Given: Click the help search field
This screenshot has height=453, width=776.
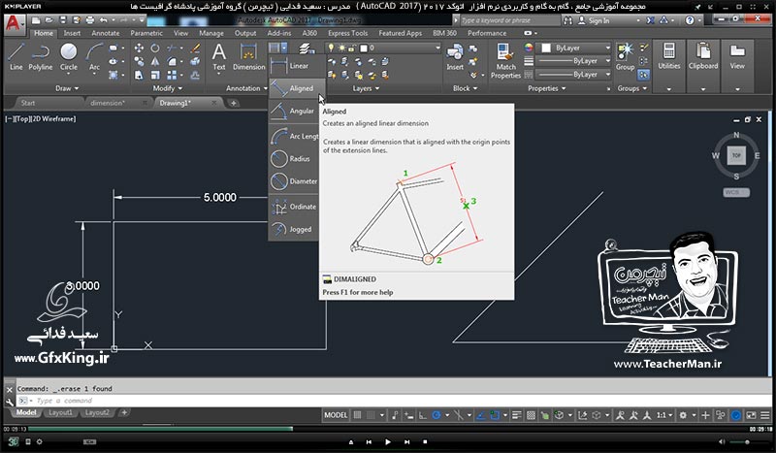Looking at the screenshot, I should [510, 20].
